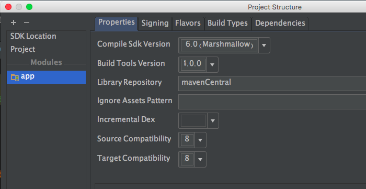Image resolution: width=366 pixels, height=189 pixels.
Task: Open the Flavors tab
Action: pos(188,23)
